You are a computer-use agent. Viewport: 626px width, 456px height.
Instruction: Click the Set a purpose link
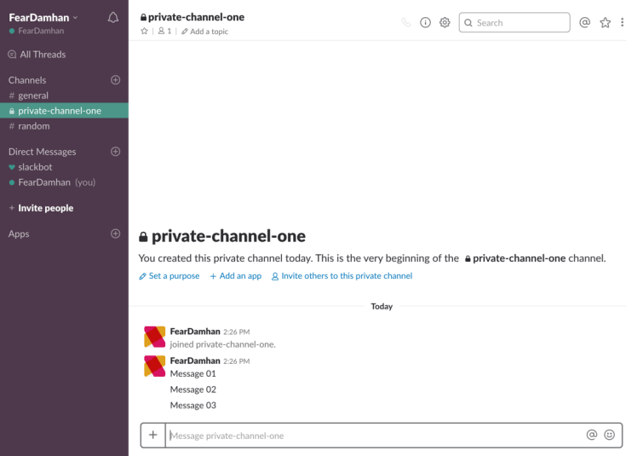[174, 276]
